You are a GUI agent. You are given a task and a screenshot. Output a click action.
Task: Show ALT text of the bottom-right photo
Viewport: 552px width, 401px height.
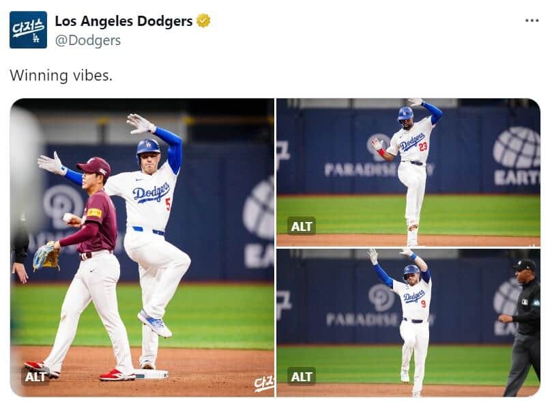(301, 376)
